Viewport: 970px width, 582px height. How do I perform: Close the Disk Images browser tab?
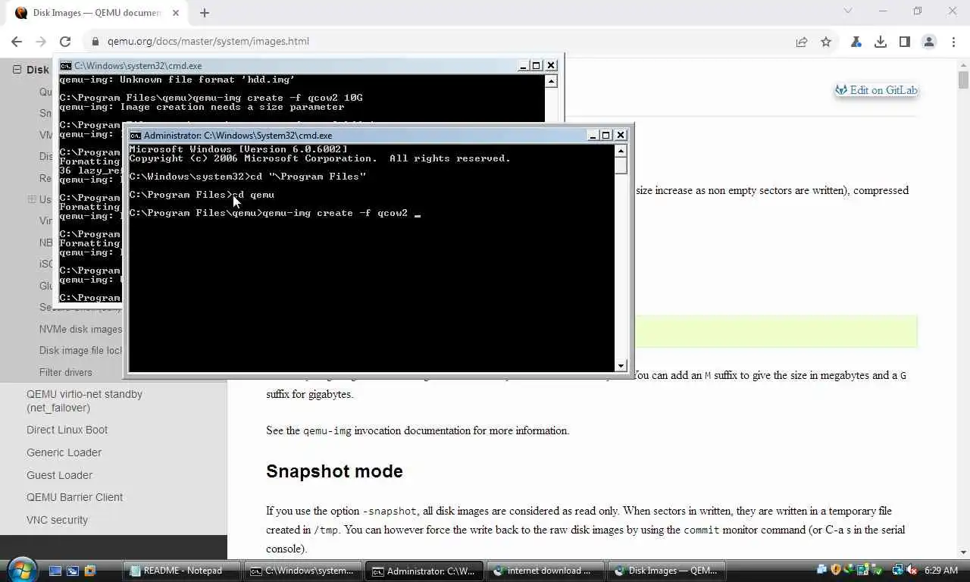[176, 13]
